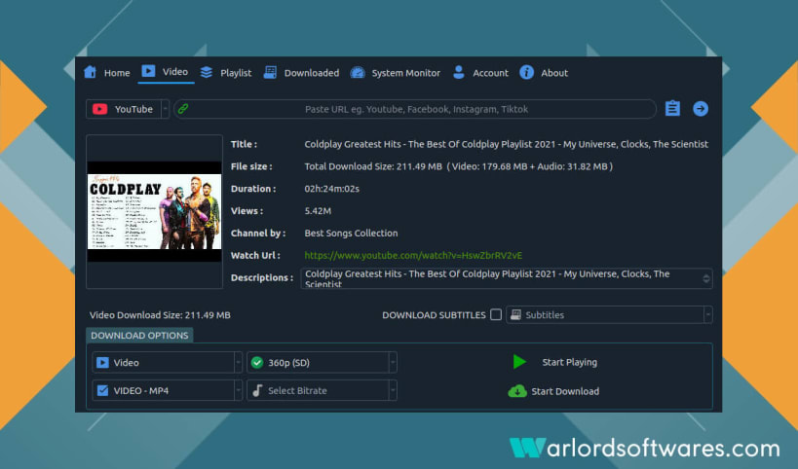This screenshot has width=798, height=469.
Task: Click the Account person icon
Action: [x=459, y=72]
